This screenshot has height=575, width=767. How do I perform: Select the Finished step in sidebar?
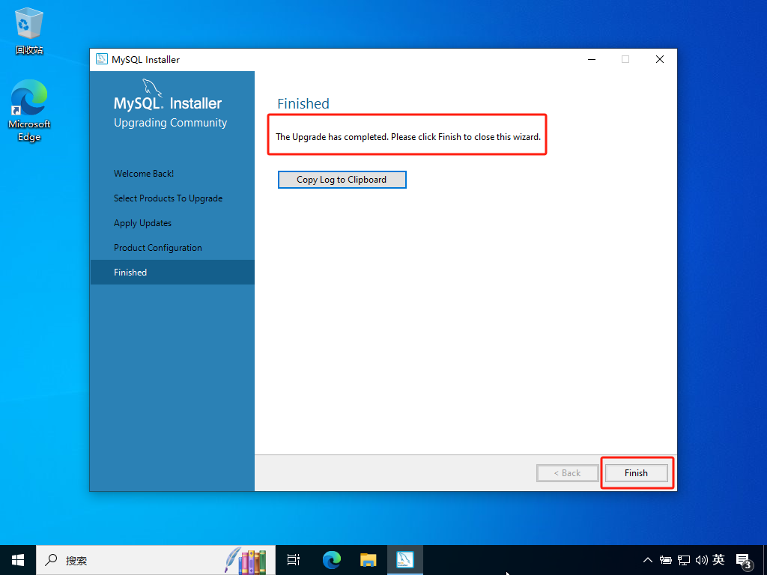coord(130,273)
